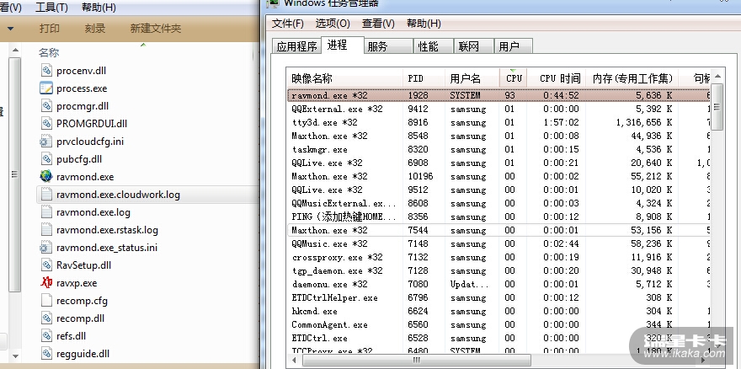Select Maxthon.exe *32 PID 7544 row
The height and width of the screenshot is (369, 741).
coord(498,230)
